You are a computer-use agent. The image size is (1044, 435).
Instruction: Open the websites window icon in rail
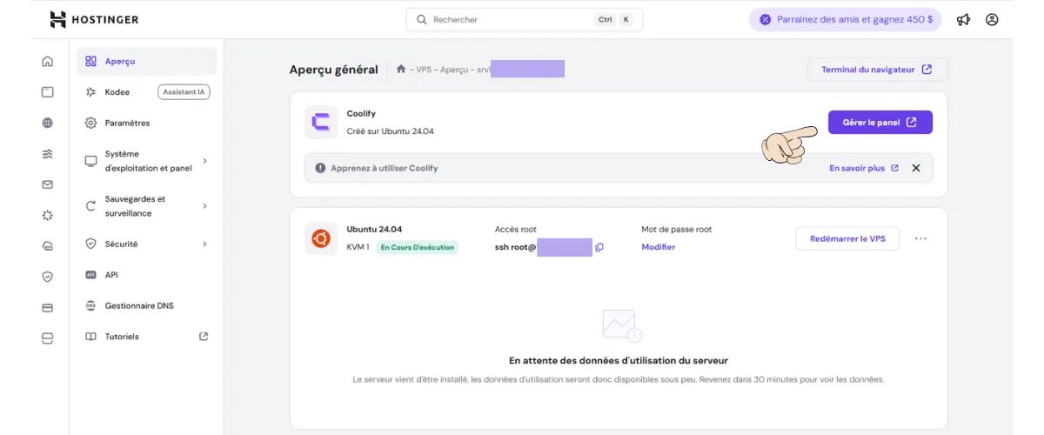coord(47,91)
